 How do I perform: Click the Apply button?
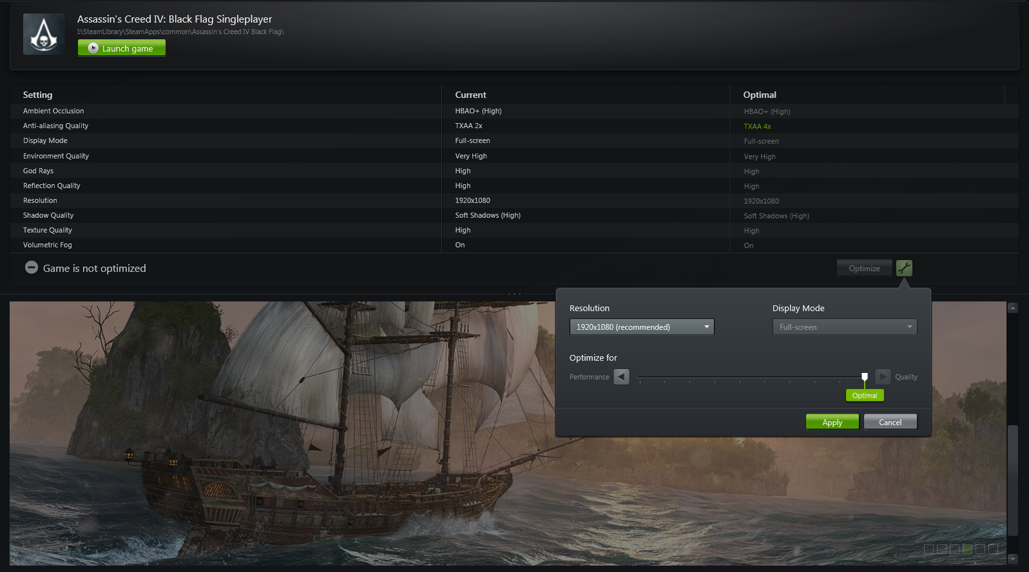coord(832,422)
